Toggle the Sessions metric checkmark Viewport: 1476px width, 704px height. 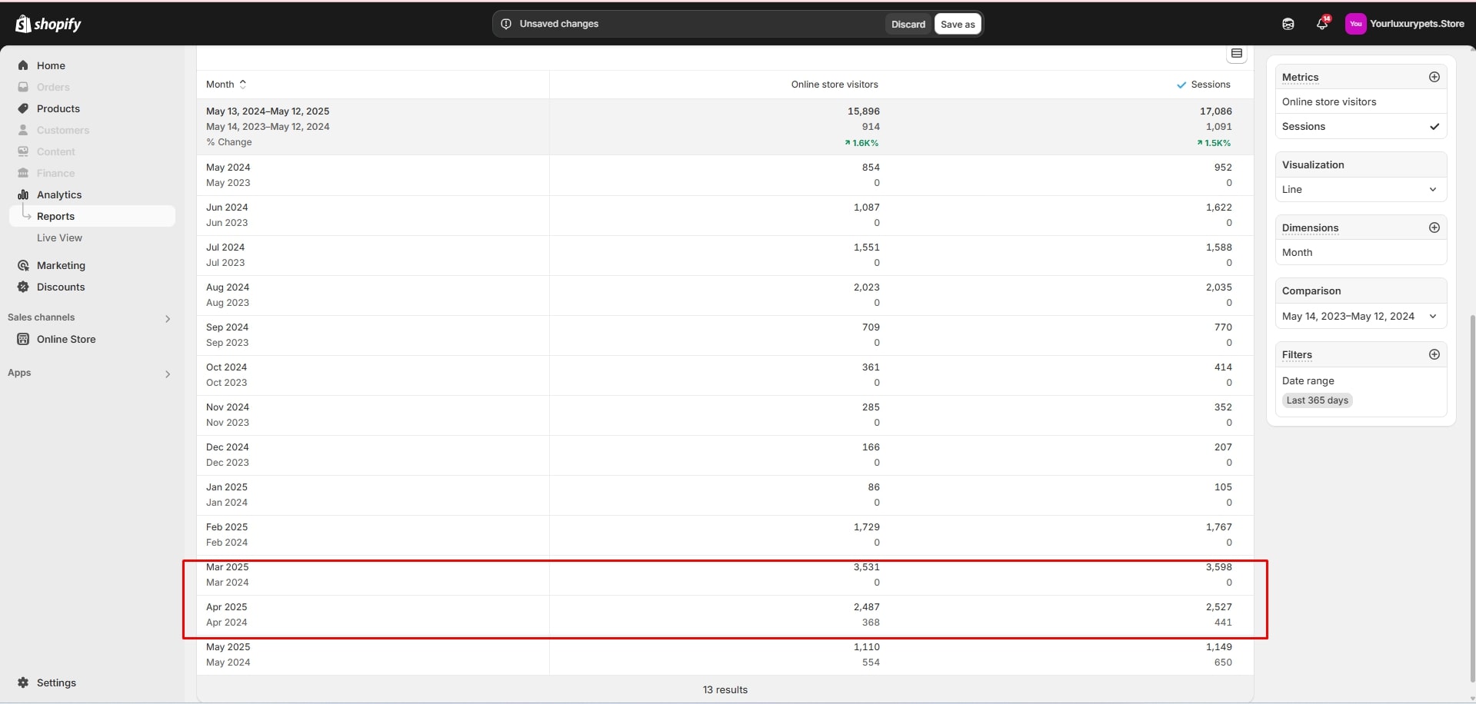tap(1434, 127)
